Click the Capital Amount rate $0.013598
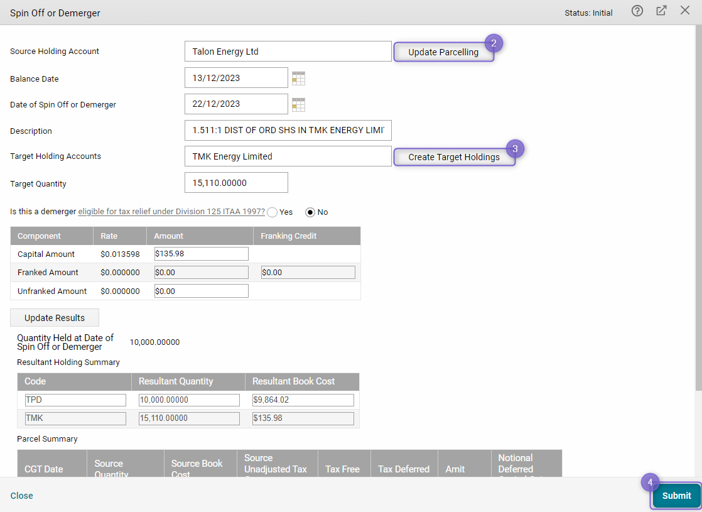 pos(120,254)
